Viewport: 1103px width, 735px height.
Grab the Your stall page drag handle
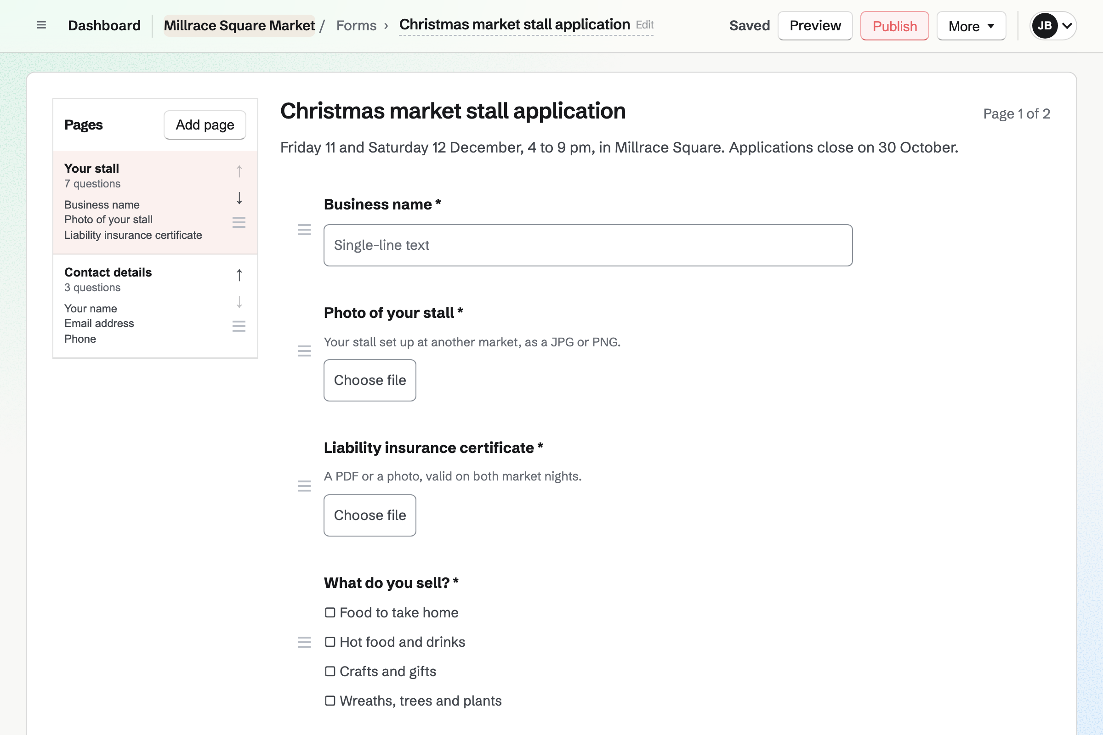(239, 222)
